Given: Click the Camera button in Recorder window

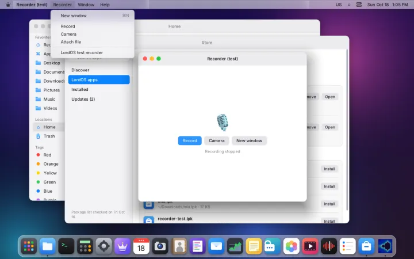Looking at the screenshot, I should click(217, 140).
